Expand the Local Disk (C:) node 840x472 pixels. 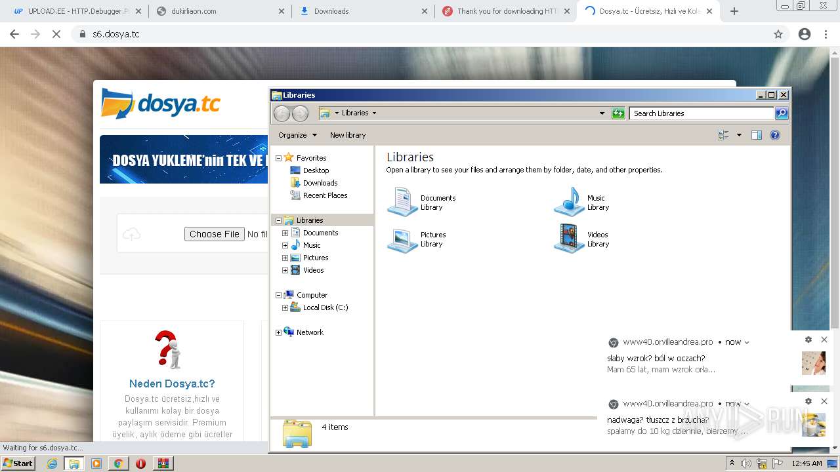[285, 307]
